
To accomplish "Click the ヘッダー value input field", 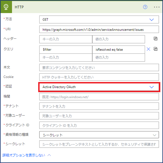I will pos(118,39).
